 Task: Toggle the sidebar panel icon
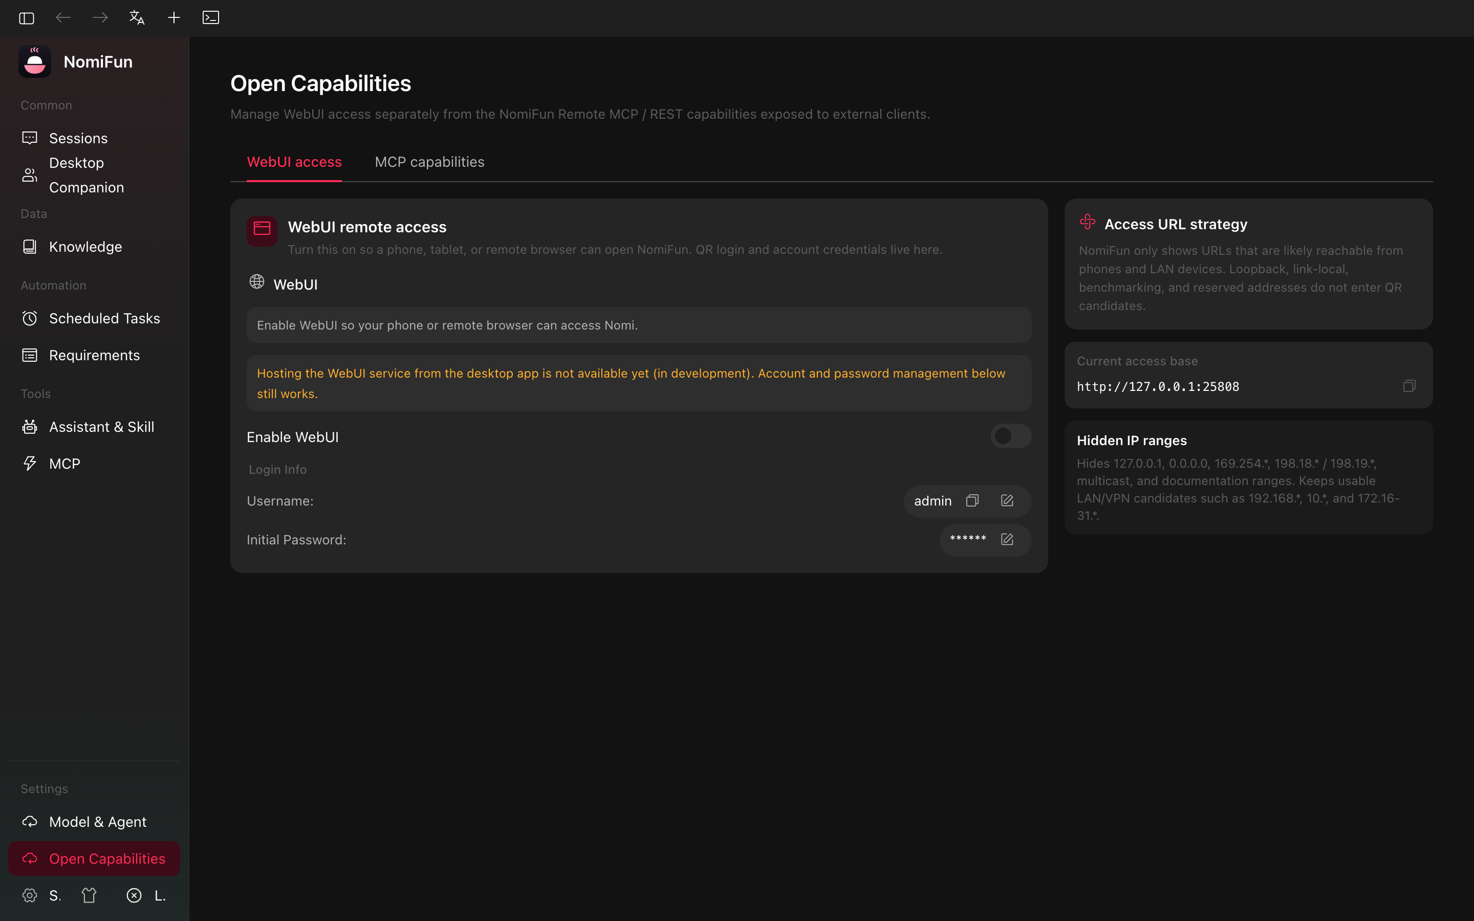coord(26,18)
